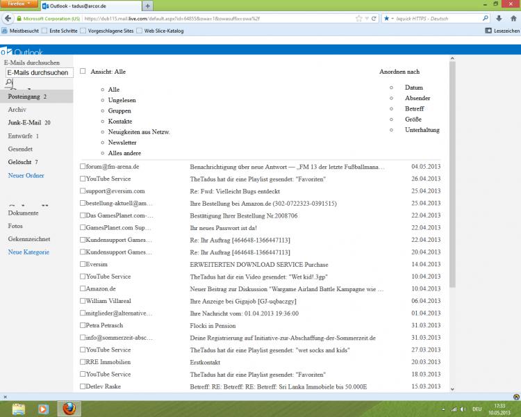Launch the media player taskbar icon

[43, 409]
